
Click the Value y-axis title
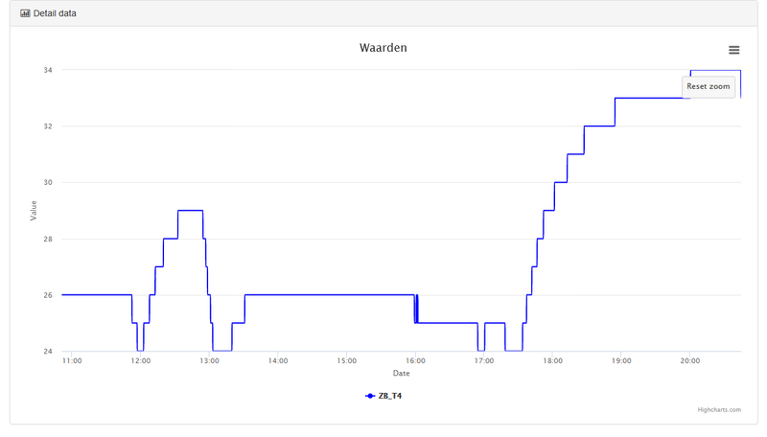34,211
